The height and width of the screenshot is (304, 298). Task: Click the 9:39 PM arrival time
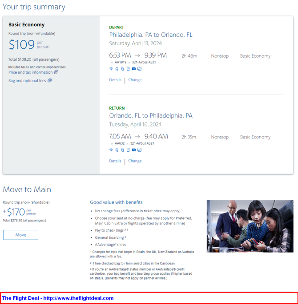(x=155, y=55)
